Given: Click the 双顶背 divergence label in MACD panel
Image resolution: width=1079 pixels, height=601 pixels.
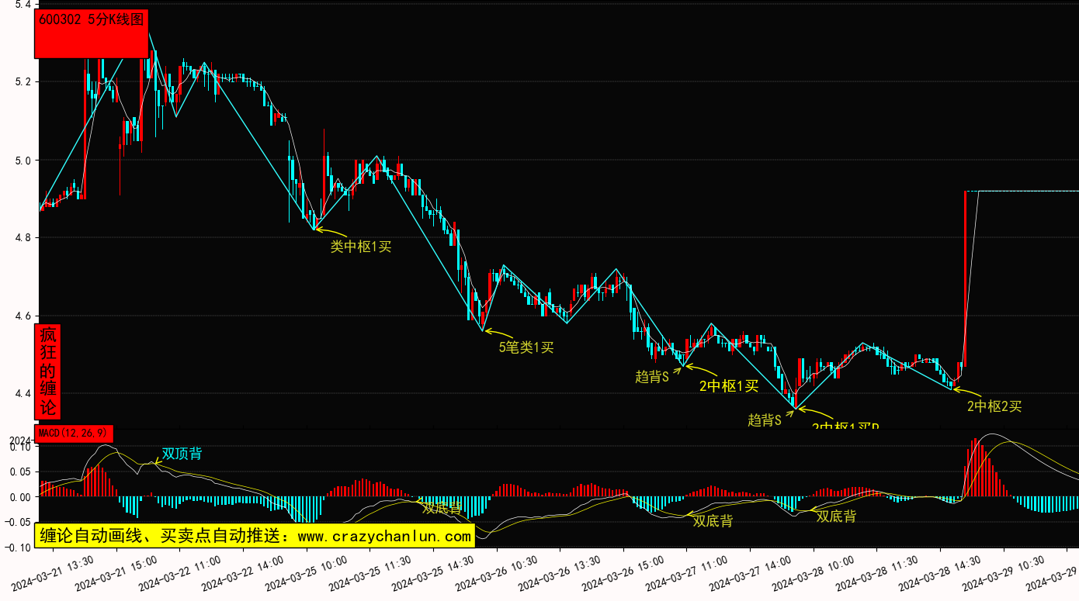Looking at the screenshot, I should (x=182, y=454).
